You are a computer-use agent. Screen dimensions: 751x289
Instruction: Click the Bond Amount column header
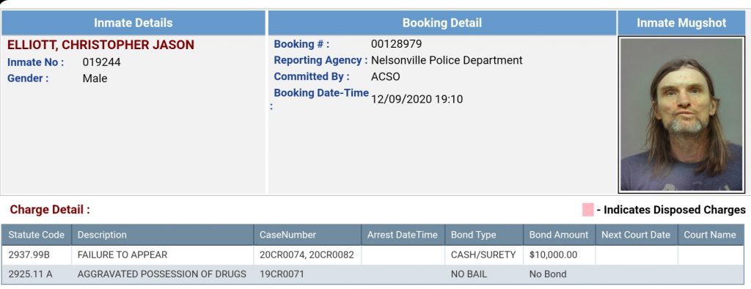pyautogui.click(x=559, y=235)
